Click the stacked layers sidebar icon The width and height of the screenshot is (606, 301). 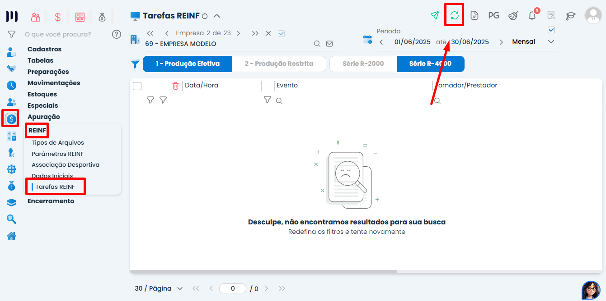pos(11,203)
